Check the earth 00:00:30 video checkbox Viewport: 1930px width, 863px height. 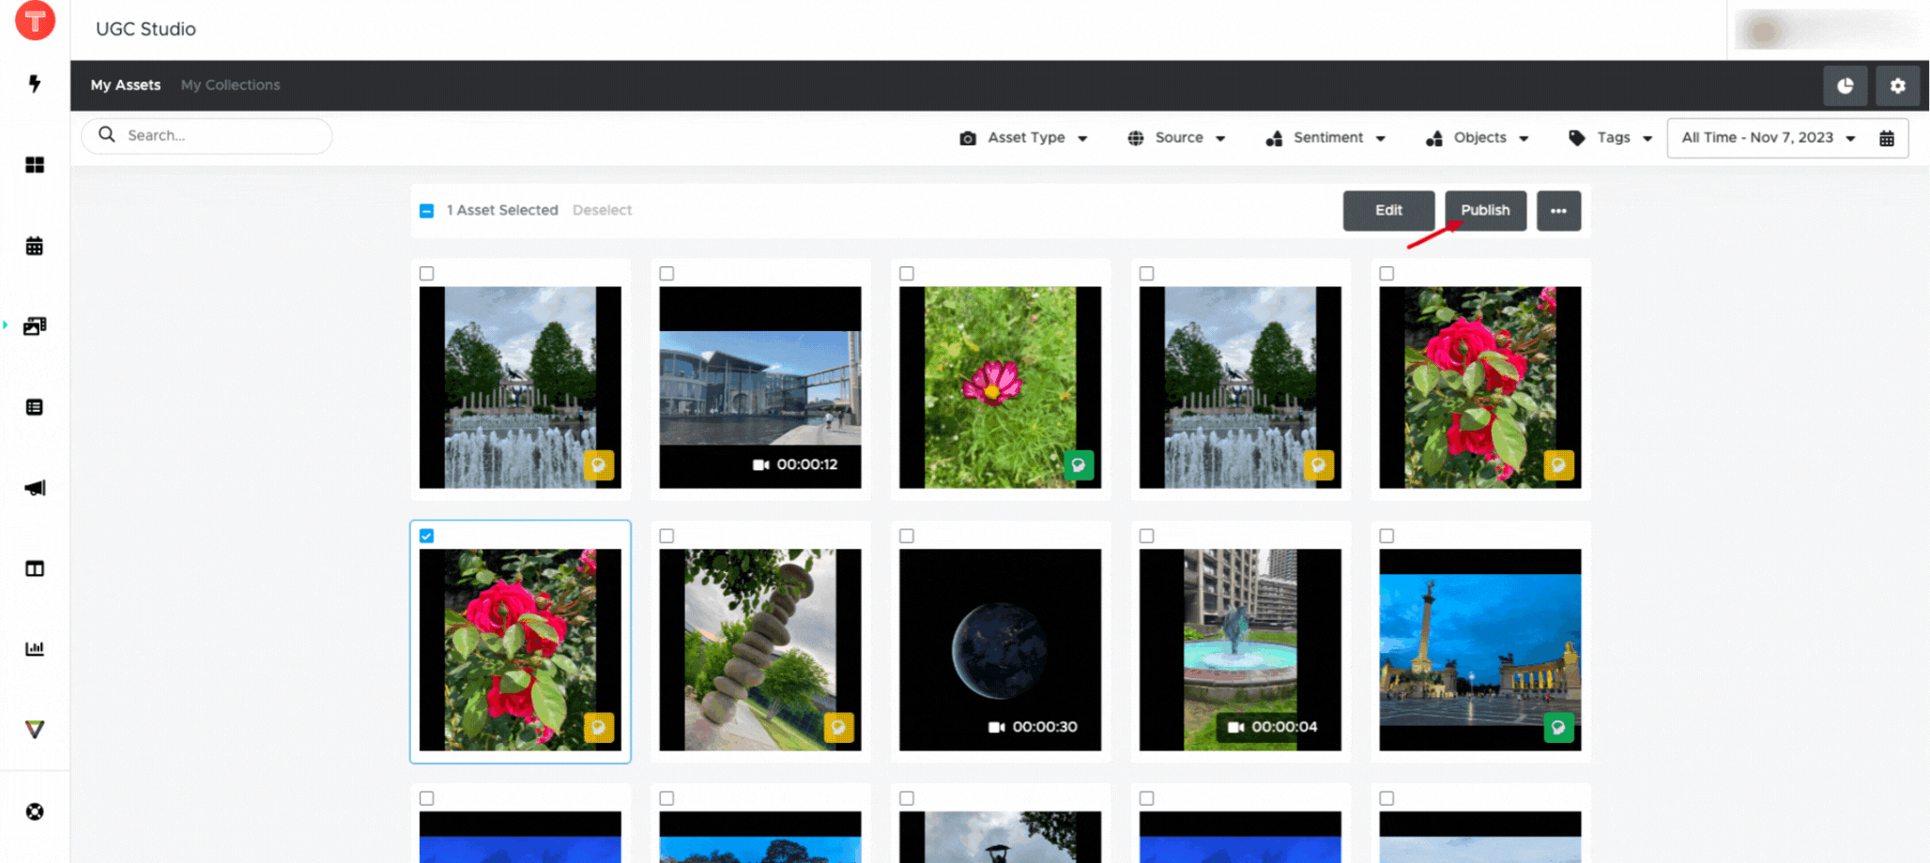907,536
